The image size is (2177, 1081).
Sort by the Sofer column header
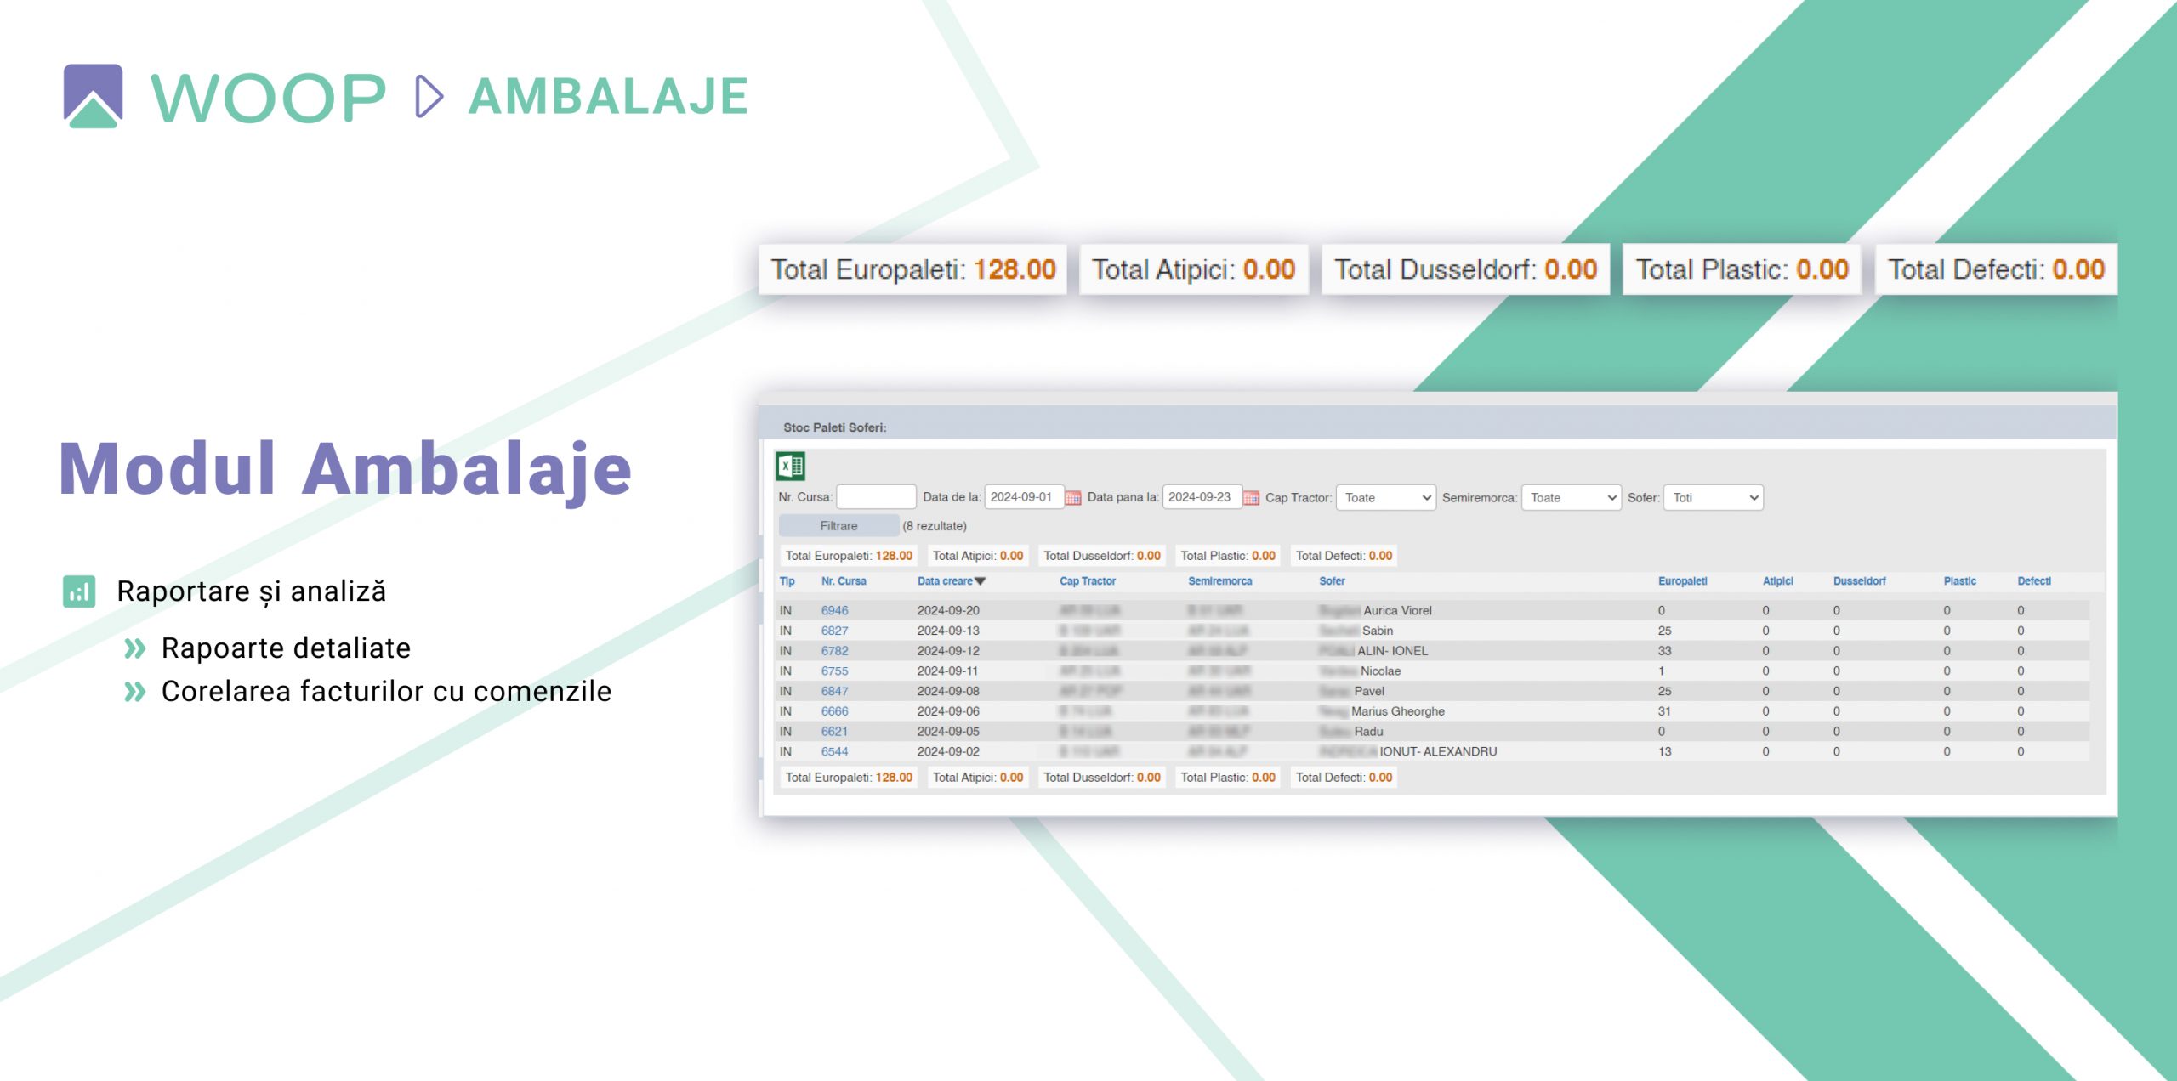[x=1332, y=581]
